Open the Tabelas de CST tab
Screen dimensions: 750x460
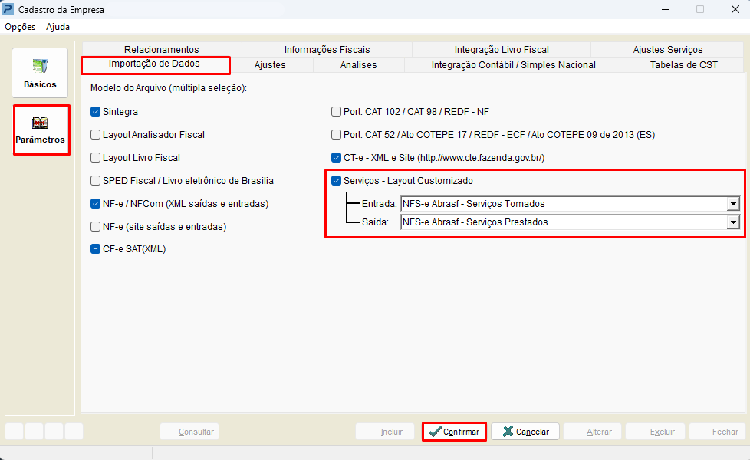tap(683, 65)
